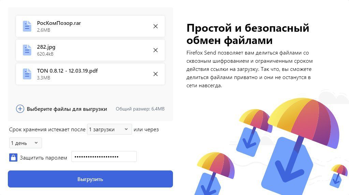Screen dimensions: 349x195
Task: Open the '1 день' expiry time dropdown
Action: pyautogui.click(x=26, y=143)
